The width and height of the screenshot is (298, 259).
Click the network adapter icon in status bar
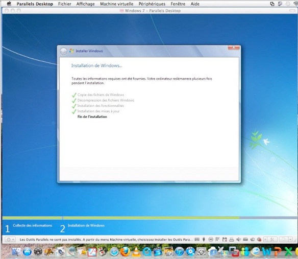click(217, 240)
